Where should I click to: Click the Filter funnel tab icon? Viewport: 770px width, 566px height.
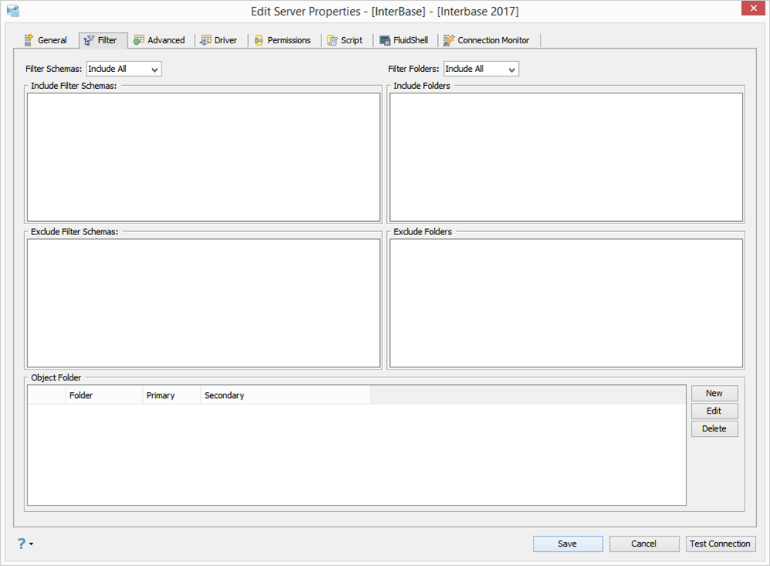[89, 40]
